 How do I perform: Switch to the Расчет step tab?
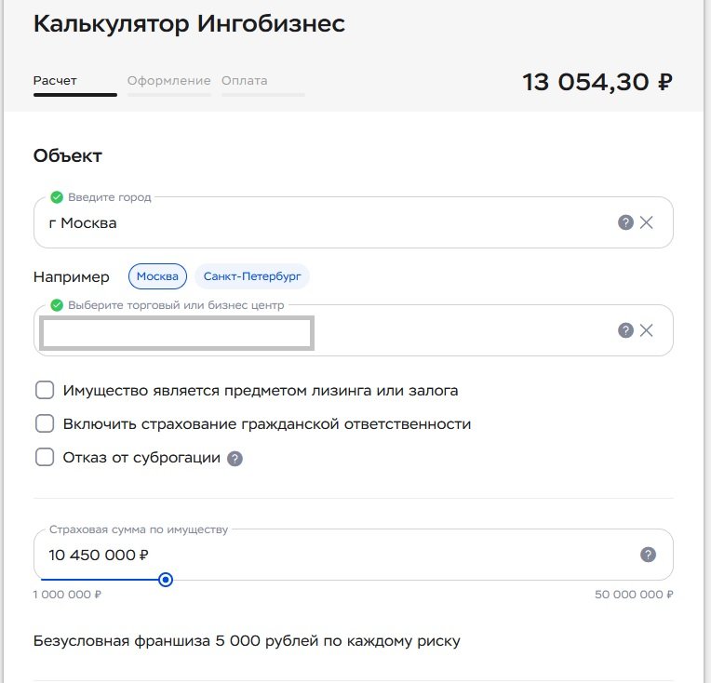[55, 81]
